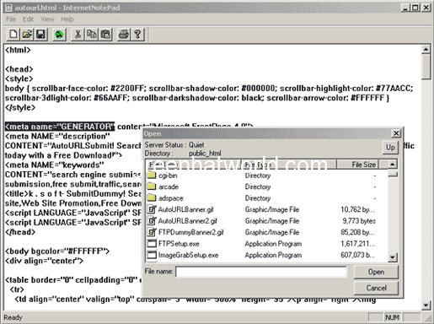
Task: Click the Open file toolbar icon
Action: 27,35
